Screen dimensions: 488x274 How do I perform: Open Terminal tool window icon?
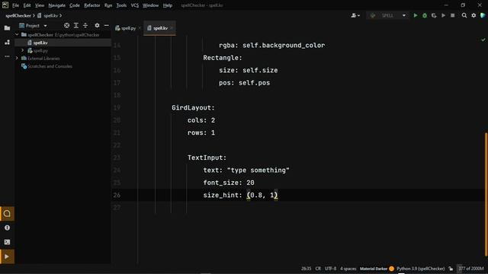click(x=7, y=242)
